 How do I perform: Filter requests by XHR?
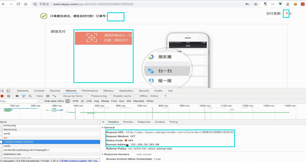tap(75, 101)
